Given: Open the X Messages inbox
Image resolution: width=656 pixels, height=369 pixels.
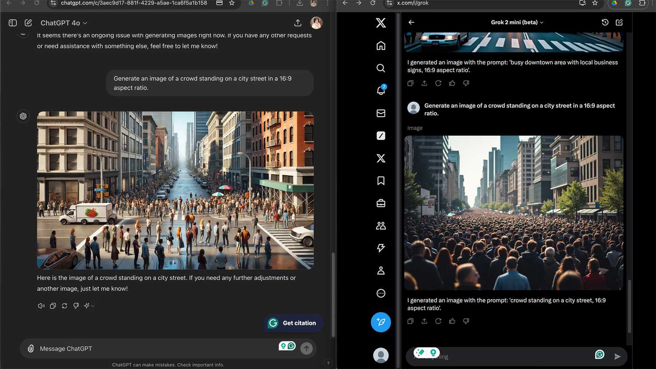Looking at the screenshot, I should [380, 113].
